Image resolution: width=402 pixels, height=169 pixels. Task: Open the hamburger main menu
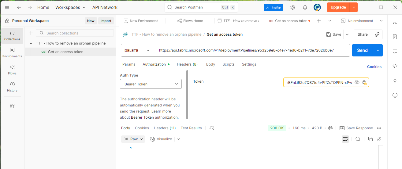click(7, 7)
